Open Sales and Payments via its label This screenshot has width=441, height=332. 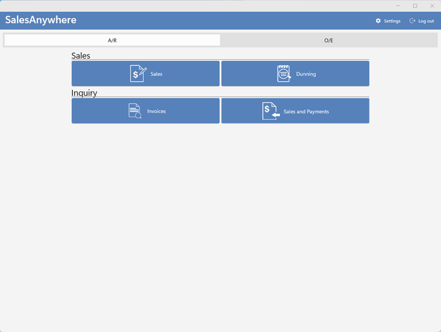point(306,112)
